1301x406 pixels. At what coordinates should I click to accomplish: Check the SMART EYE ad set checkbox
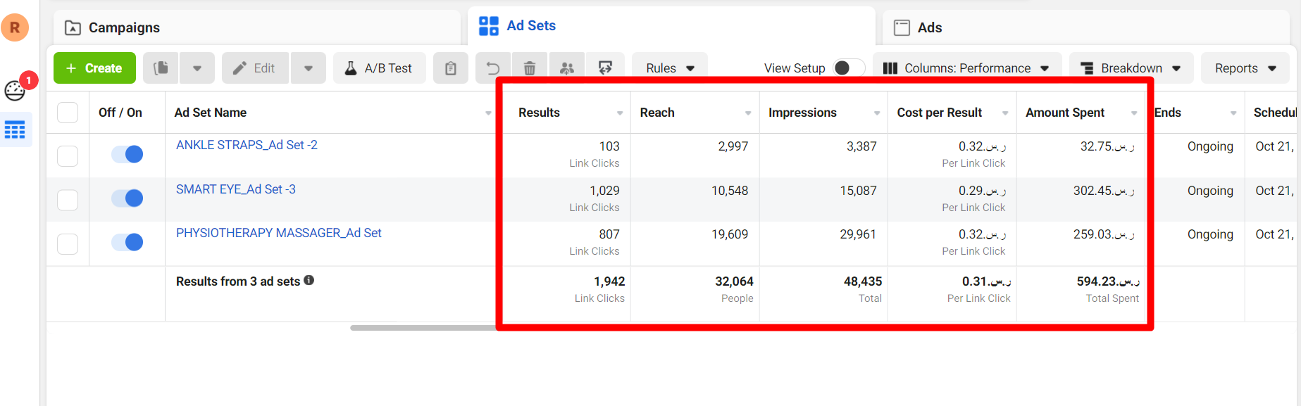68,200
